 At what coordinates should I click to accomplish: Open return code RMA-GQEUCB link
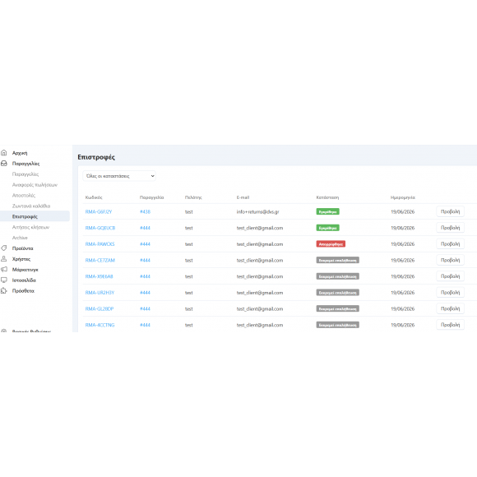pyautogui.click(x=100, y=228)
